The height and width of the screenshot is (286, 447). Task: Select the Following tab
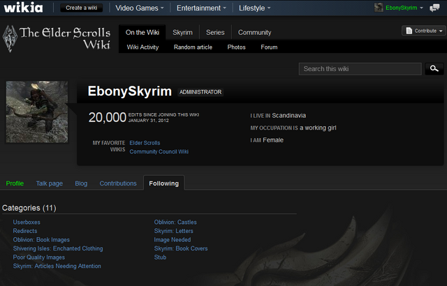164,183
